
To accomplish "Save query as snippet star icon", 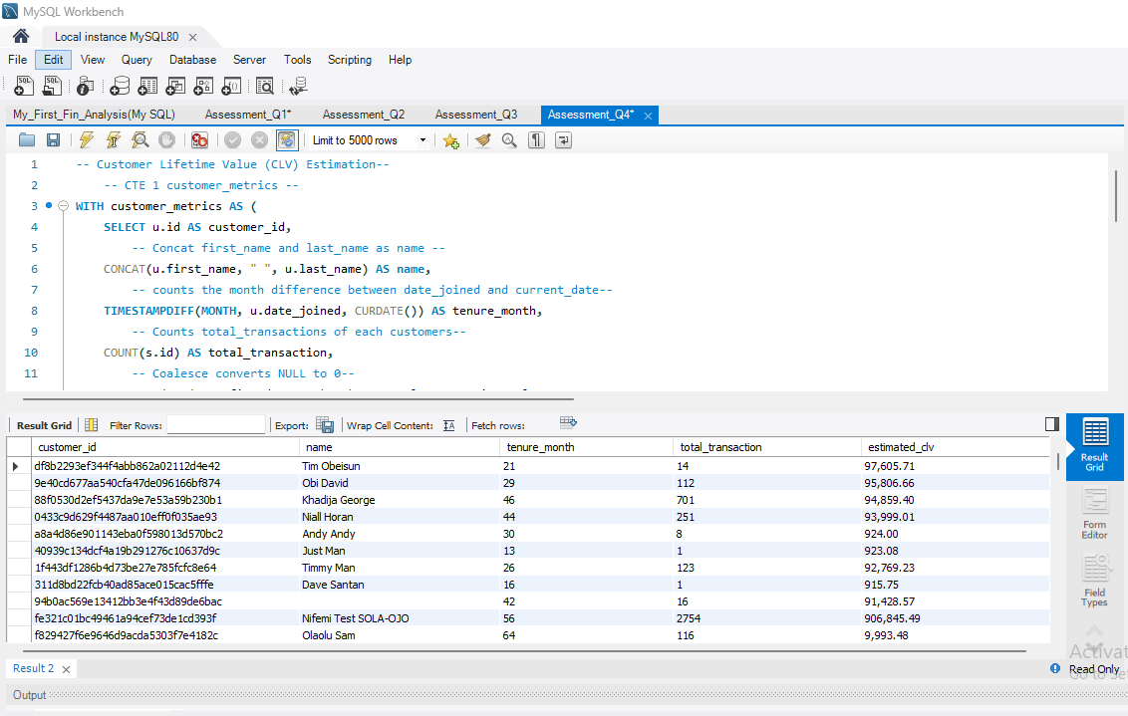I will click(x=451, y=140).
